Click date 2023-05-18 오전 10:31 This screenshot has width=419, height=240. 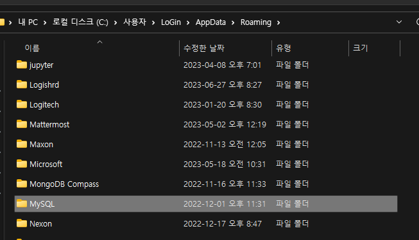tap(225, 164)
